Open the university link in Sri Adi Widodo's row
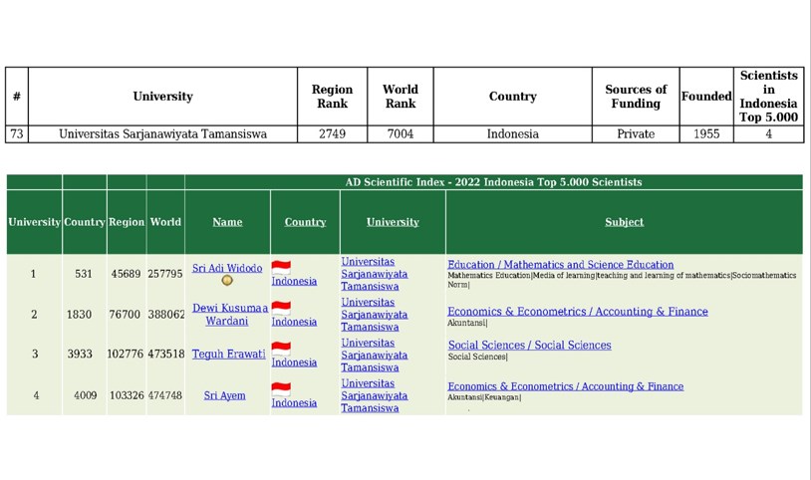Screen dimensions: 811x480 coord(375,274)
